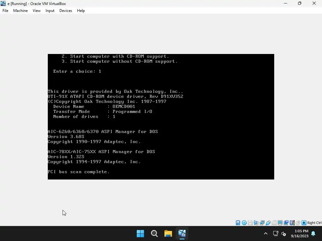Click the USB devices status icon

[268, 223]
